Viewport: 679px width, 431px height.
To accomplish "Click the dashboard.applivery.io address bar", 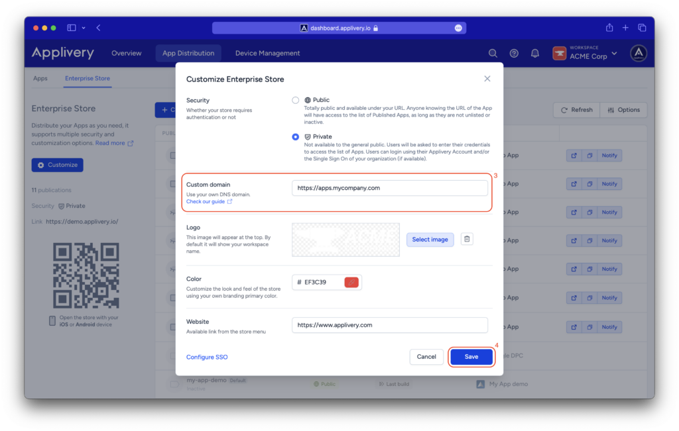I will tap(339, 28).
